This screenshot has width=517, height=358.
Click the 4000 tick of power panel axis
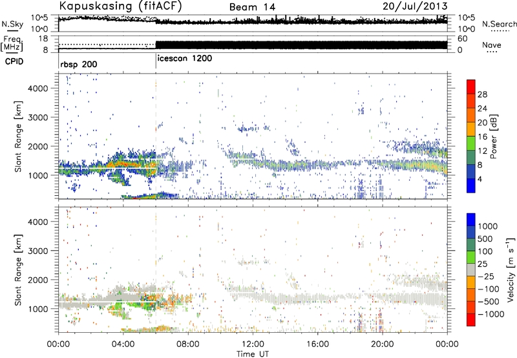(x=37, y=89)
